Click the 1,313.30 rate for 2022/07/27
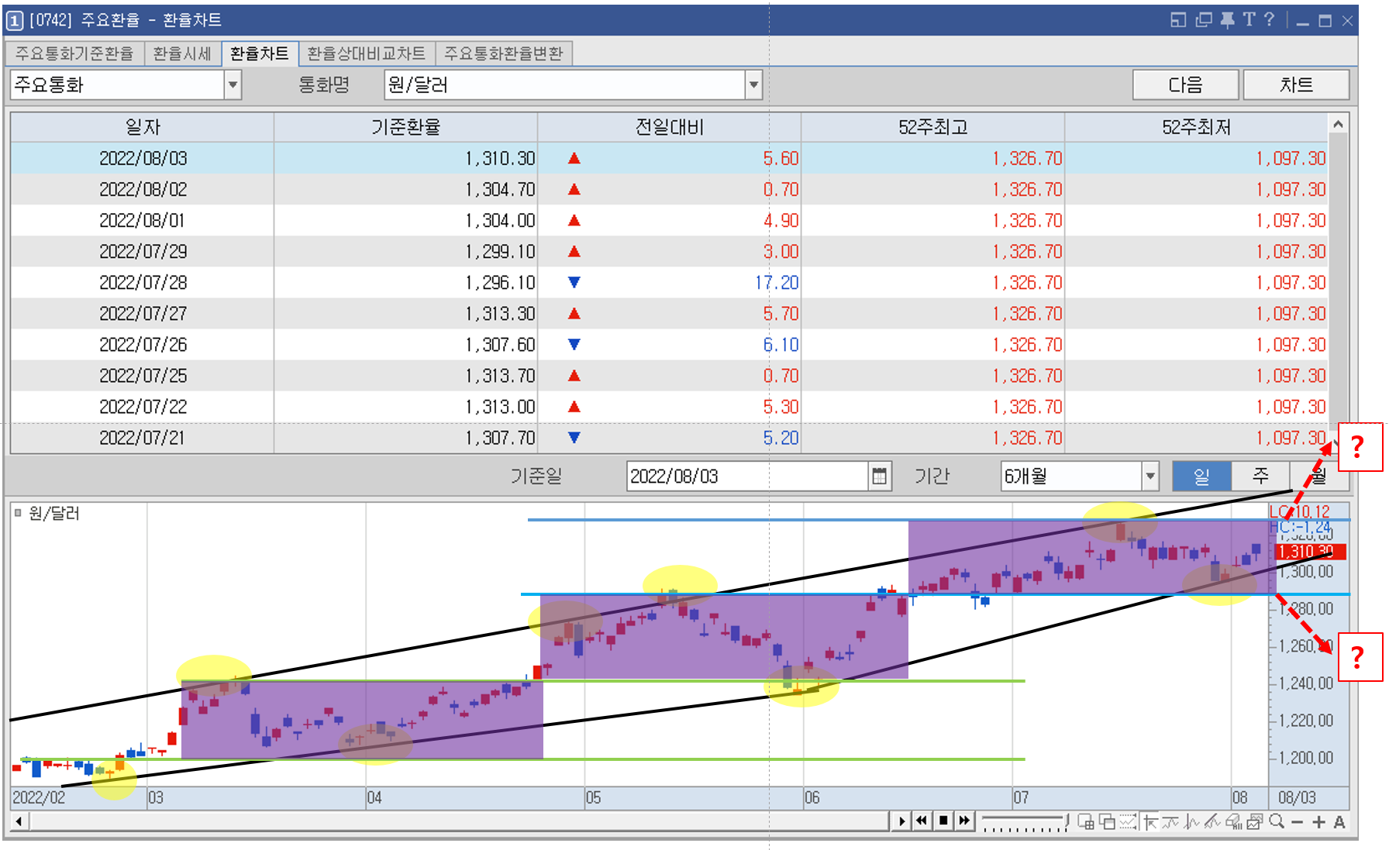 pos(500,313)
